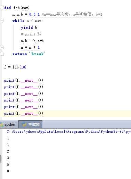Click the Python icon on 生成器 tab

point(24,124)
